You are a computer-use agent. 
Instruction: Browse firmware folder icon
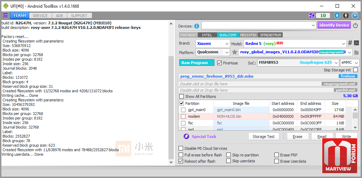point(356,52)
